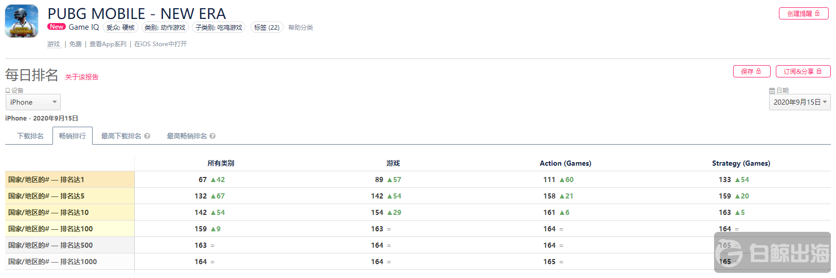Click the value 154 ▲29 in 游戏
The height and width of the screenshot is (278, 836).
tap(386, 212)
